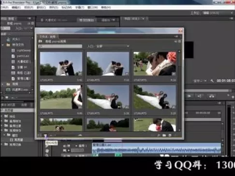
Task: Click the find magnifier icon in bin window
Action: coord(159,135)
